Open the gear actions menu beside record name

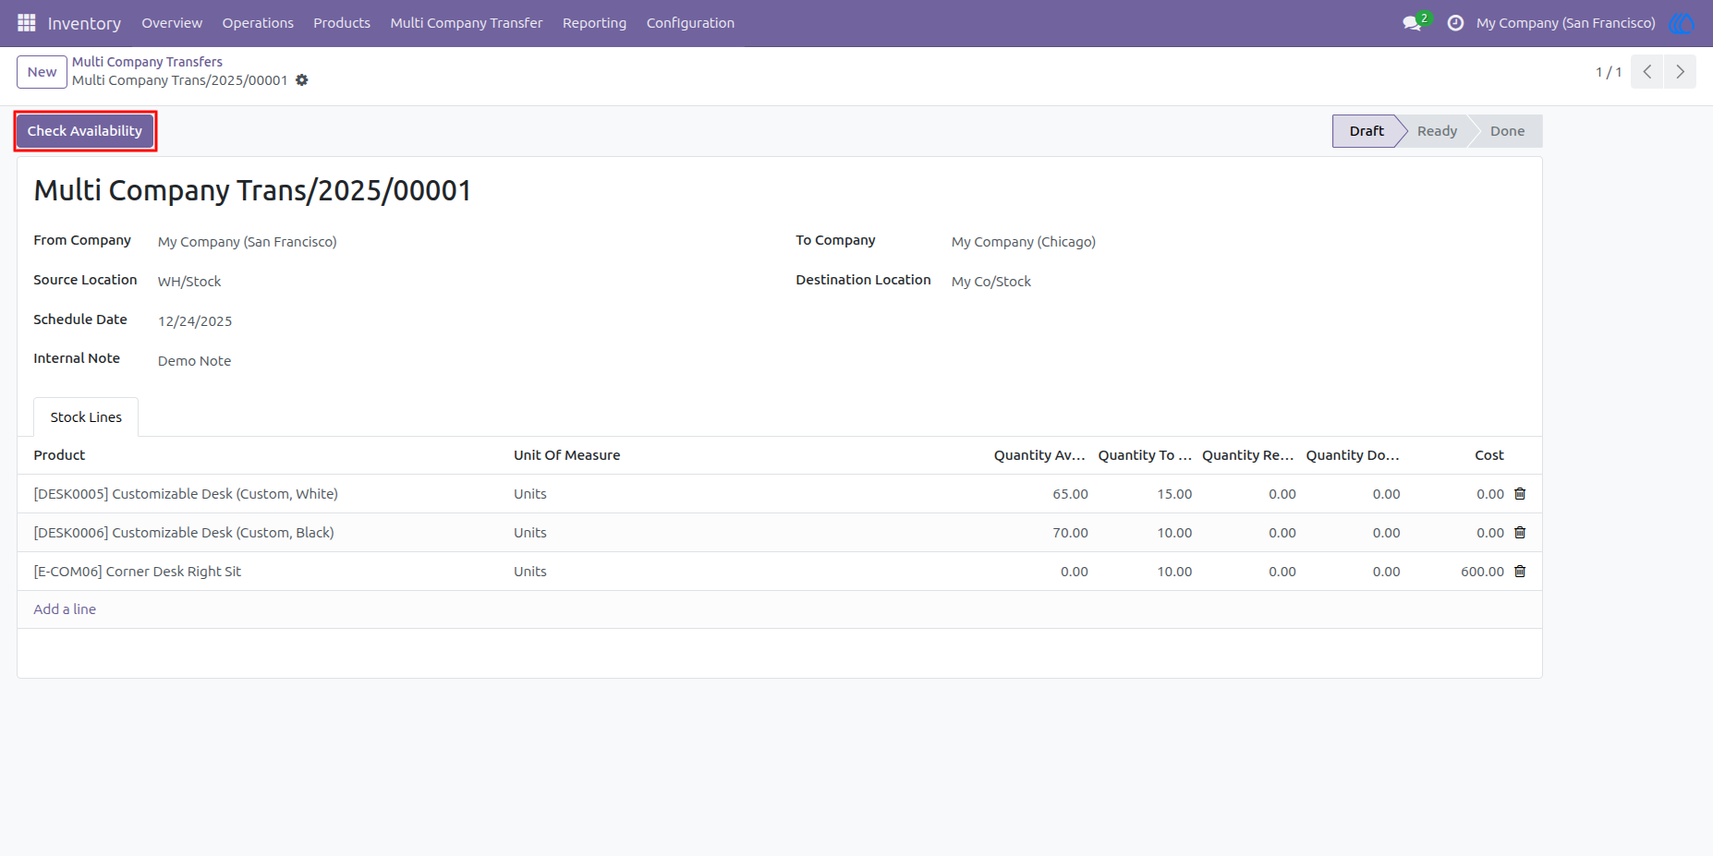pyautogui.click(x=302, y=80)
